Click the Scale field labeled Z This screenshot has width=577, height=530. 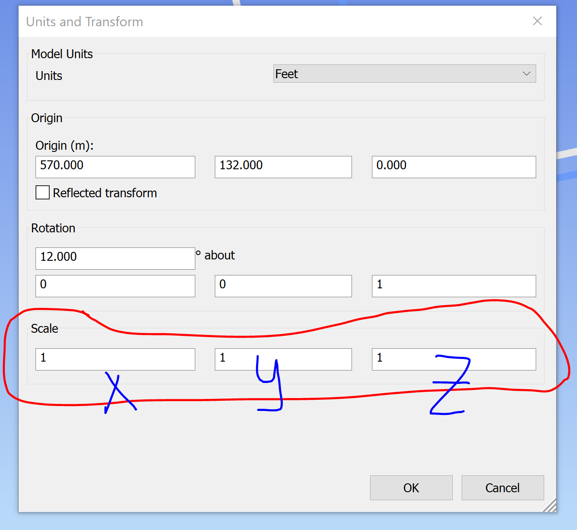click(x=454, y=359)
